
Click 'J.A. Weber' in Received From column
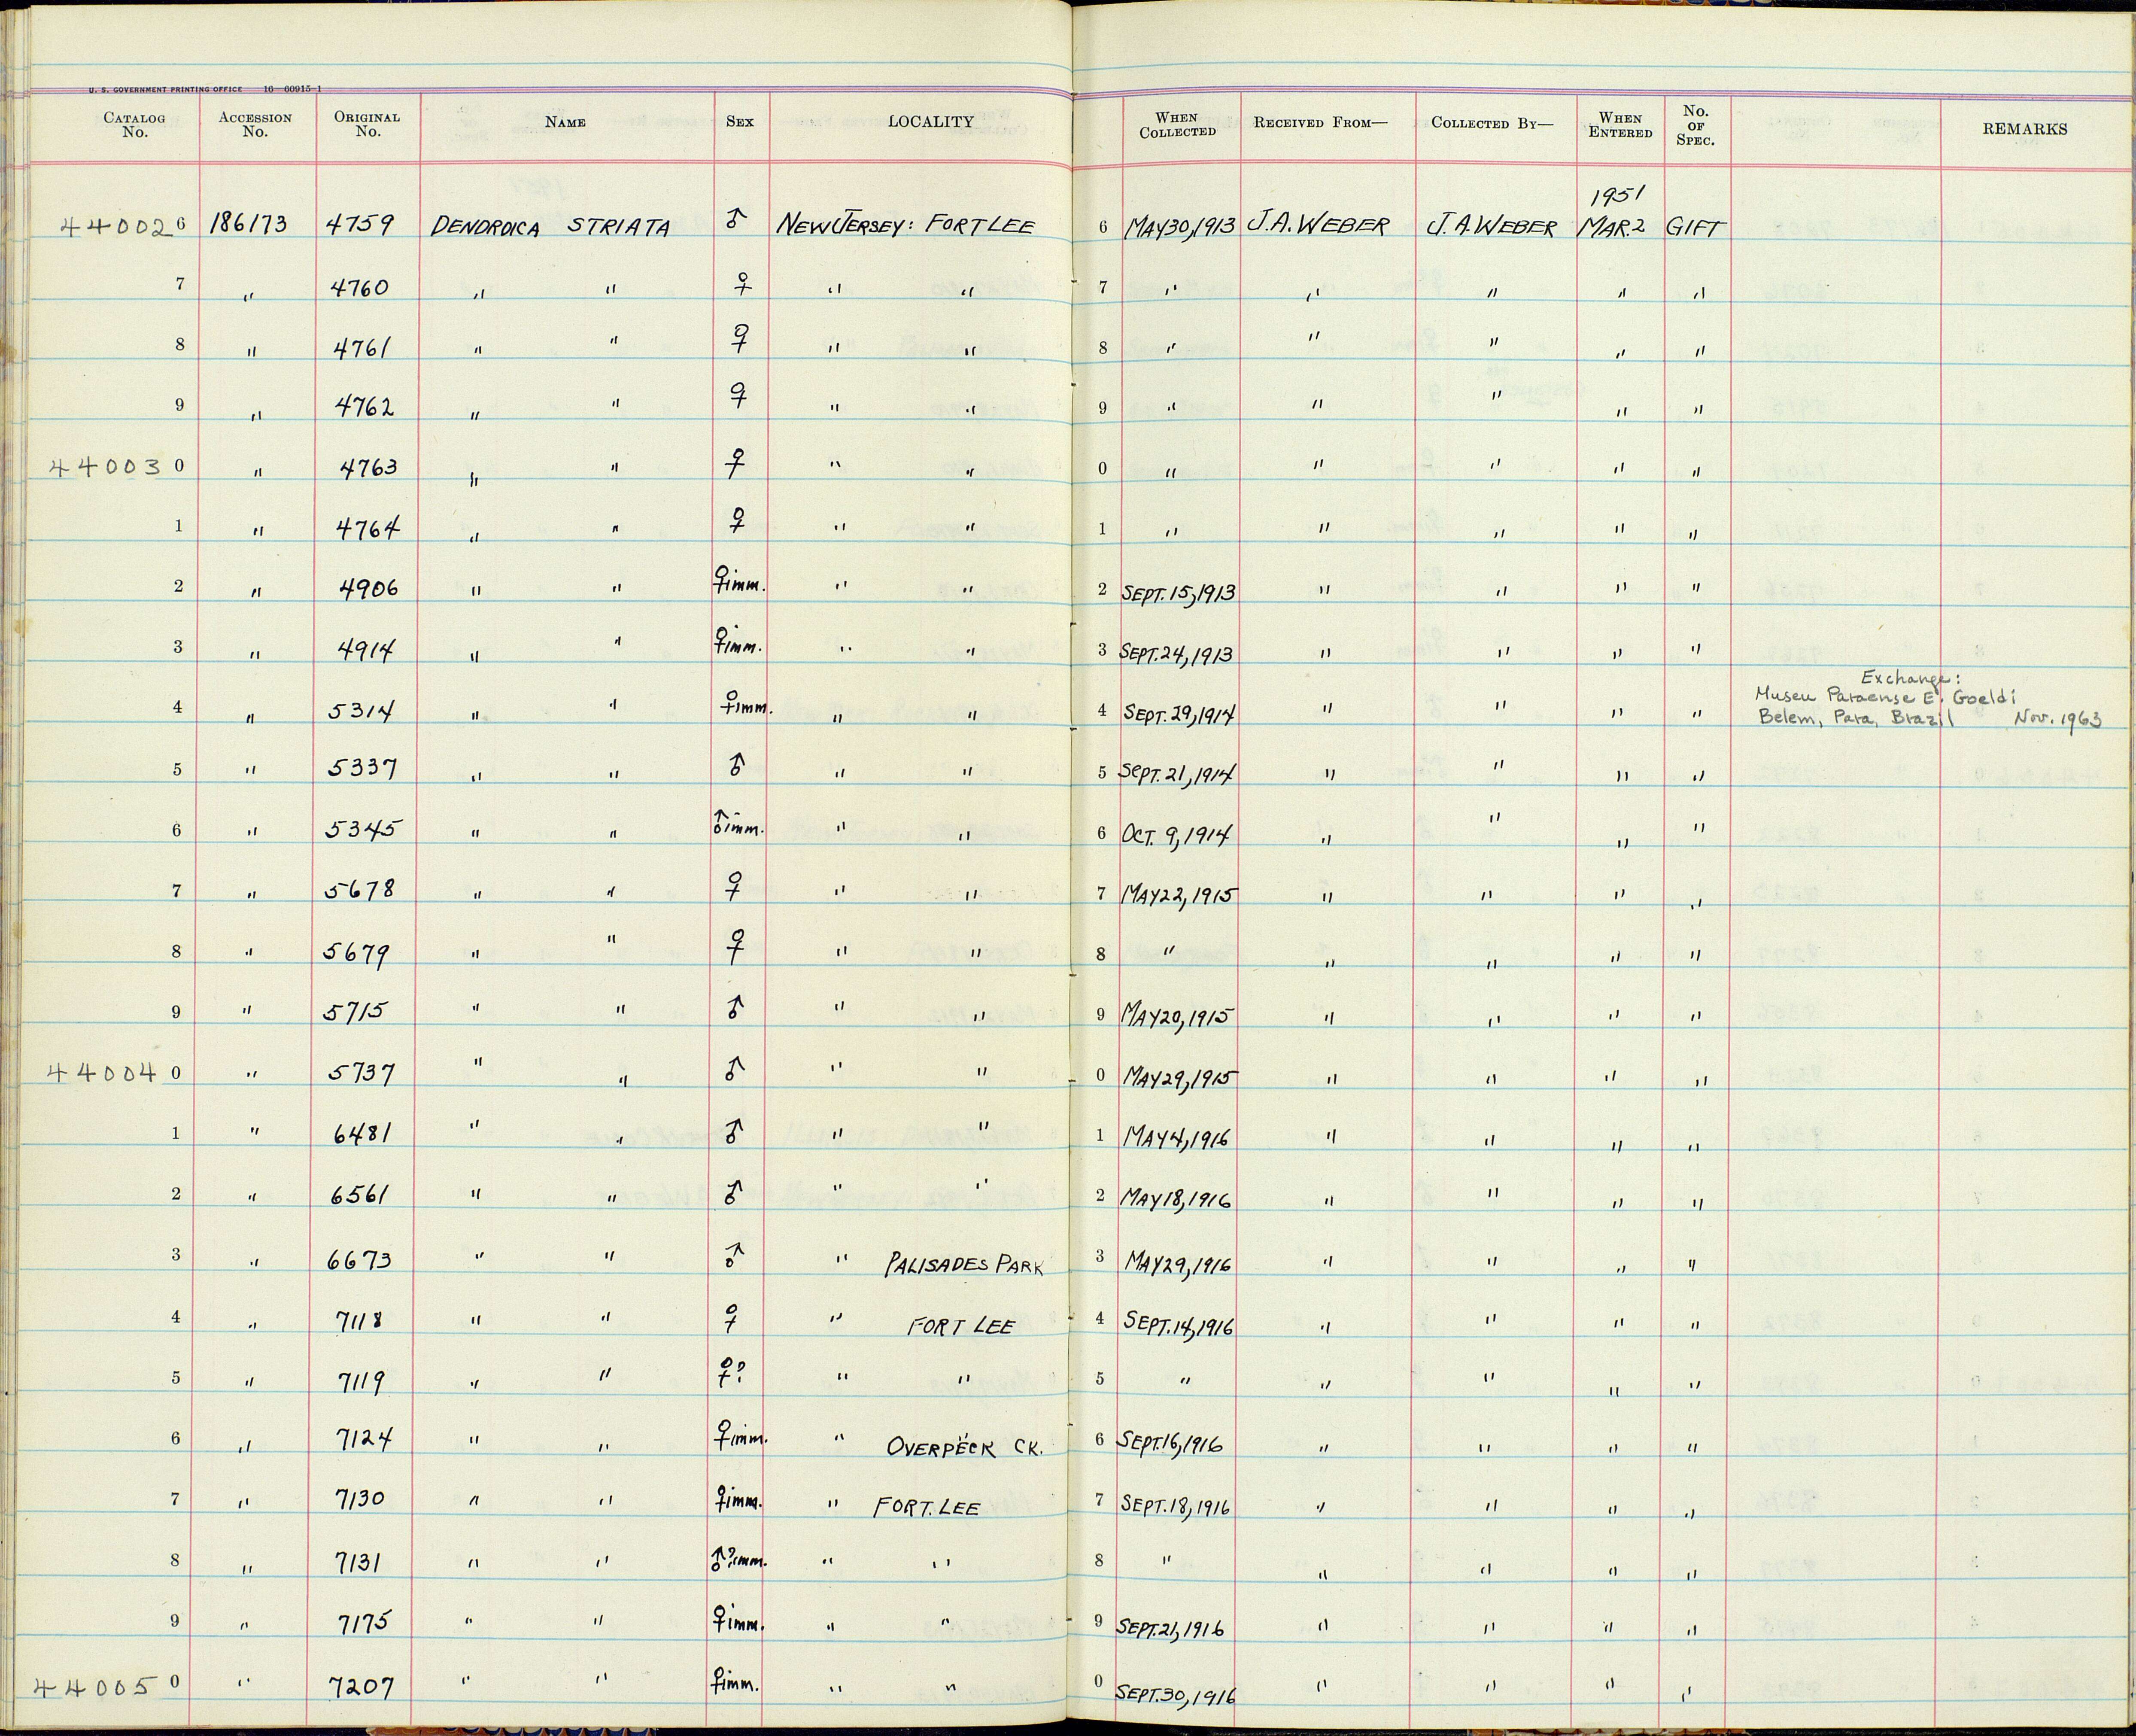pyautogui.click(x=1318, y=226)
